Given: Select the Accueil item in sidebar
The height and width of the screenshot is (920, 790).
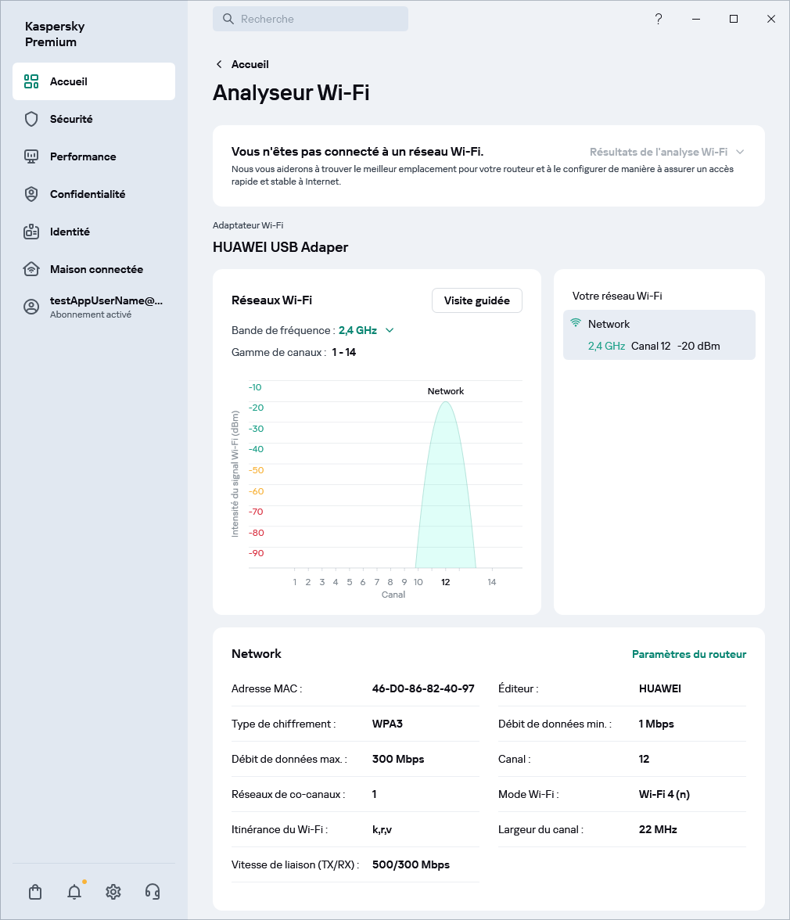Looking at the screenshot, I should point(69,81).
